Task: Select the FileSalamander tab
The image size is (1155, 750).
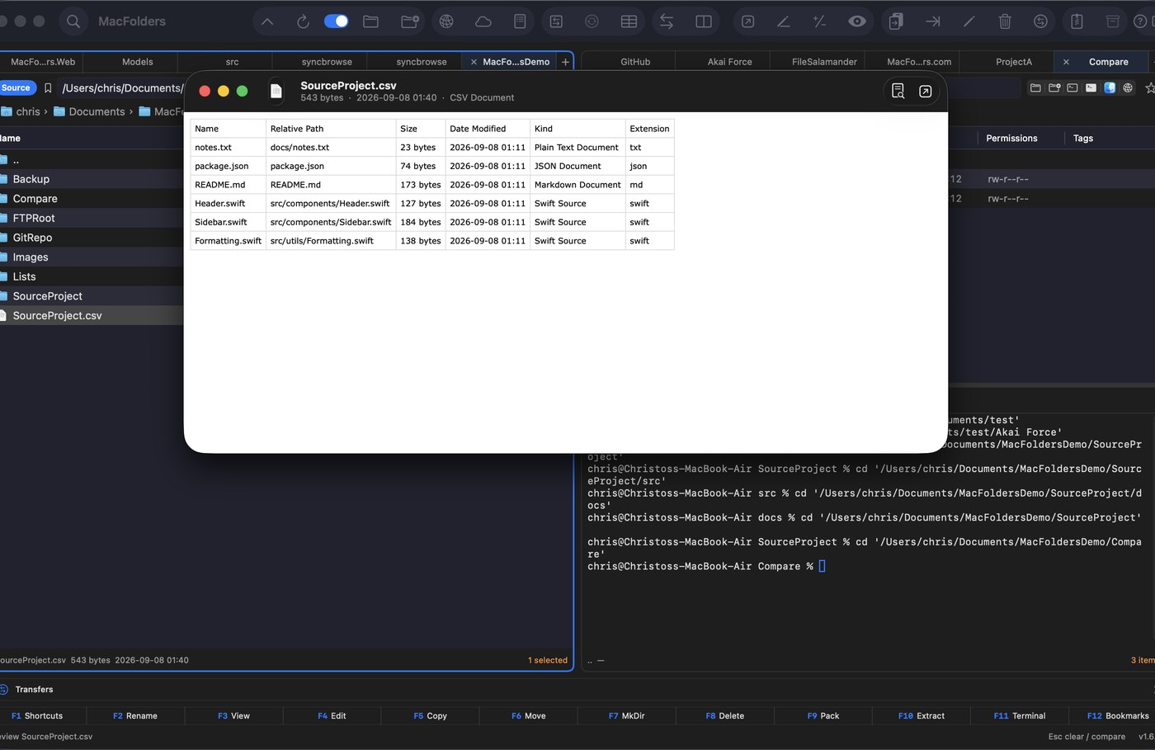Action: pyautogui.click(x=824, y=62)
